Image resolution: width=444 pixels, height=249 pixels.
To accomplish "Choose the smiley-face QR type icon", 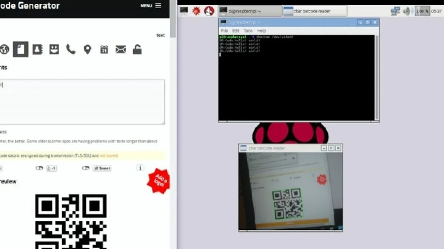I will coord(54,49).
